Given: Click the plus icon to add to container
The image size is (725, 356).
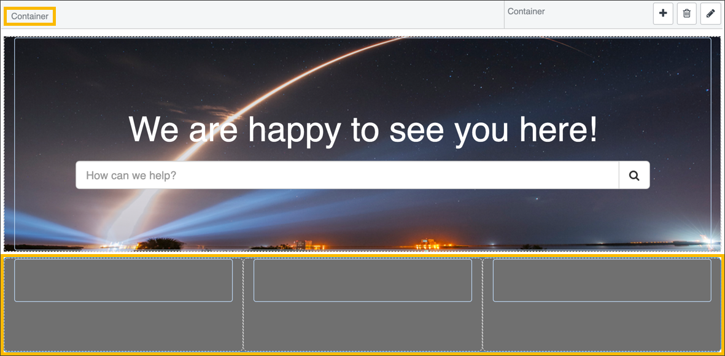Looking at the screenshot, I should coord(663,14).
